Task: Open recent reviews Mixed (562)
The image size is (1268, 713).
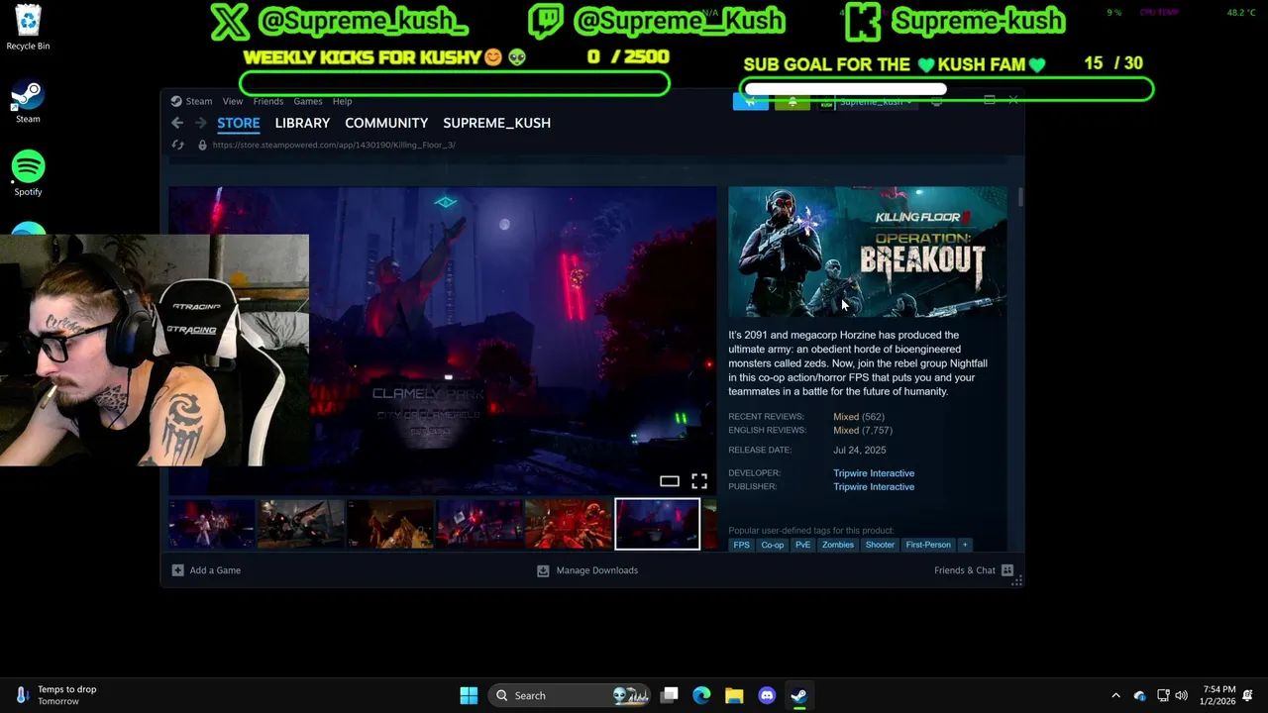Action: [x=858, y=417]
